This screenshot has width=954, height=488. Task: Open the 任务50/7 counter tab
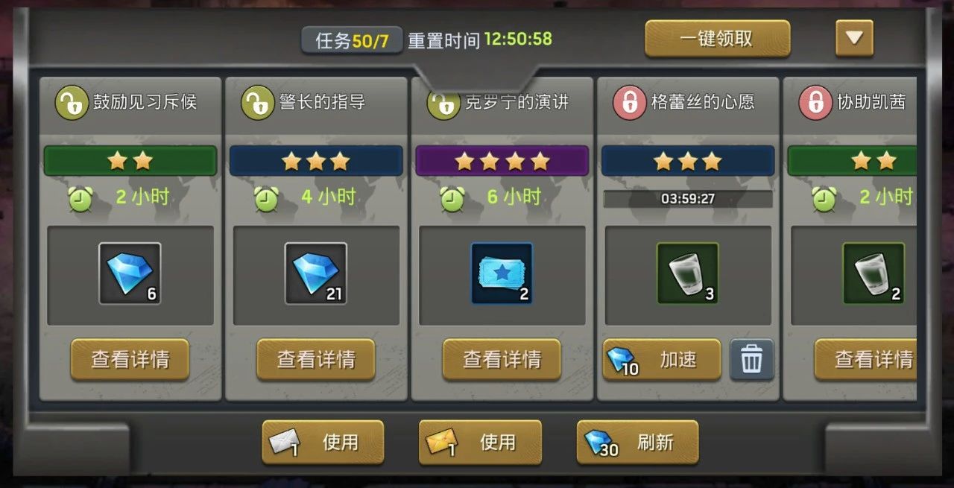[x=352, y=40]
